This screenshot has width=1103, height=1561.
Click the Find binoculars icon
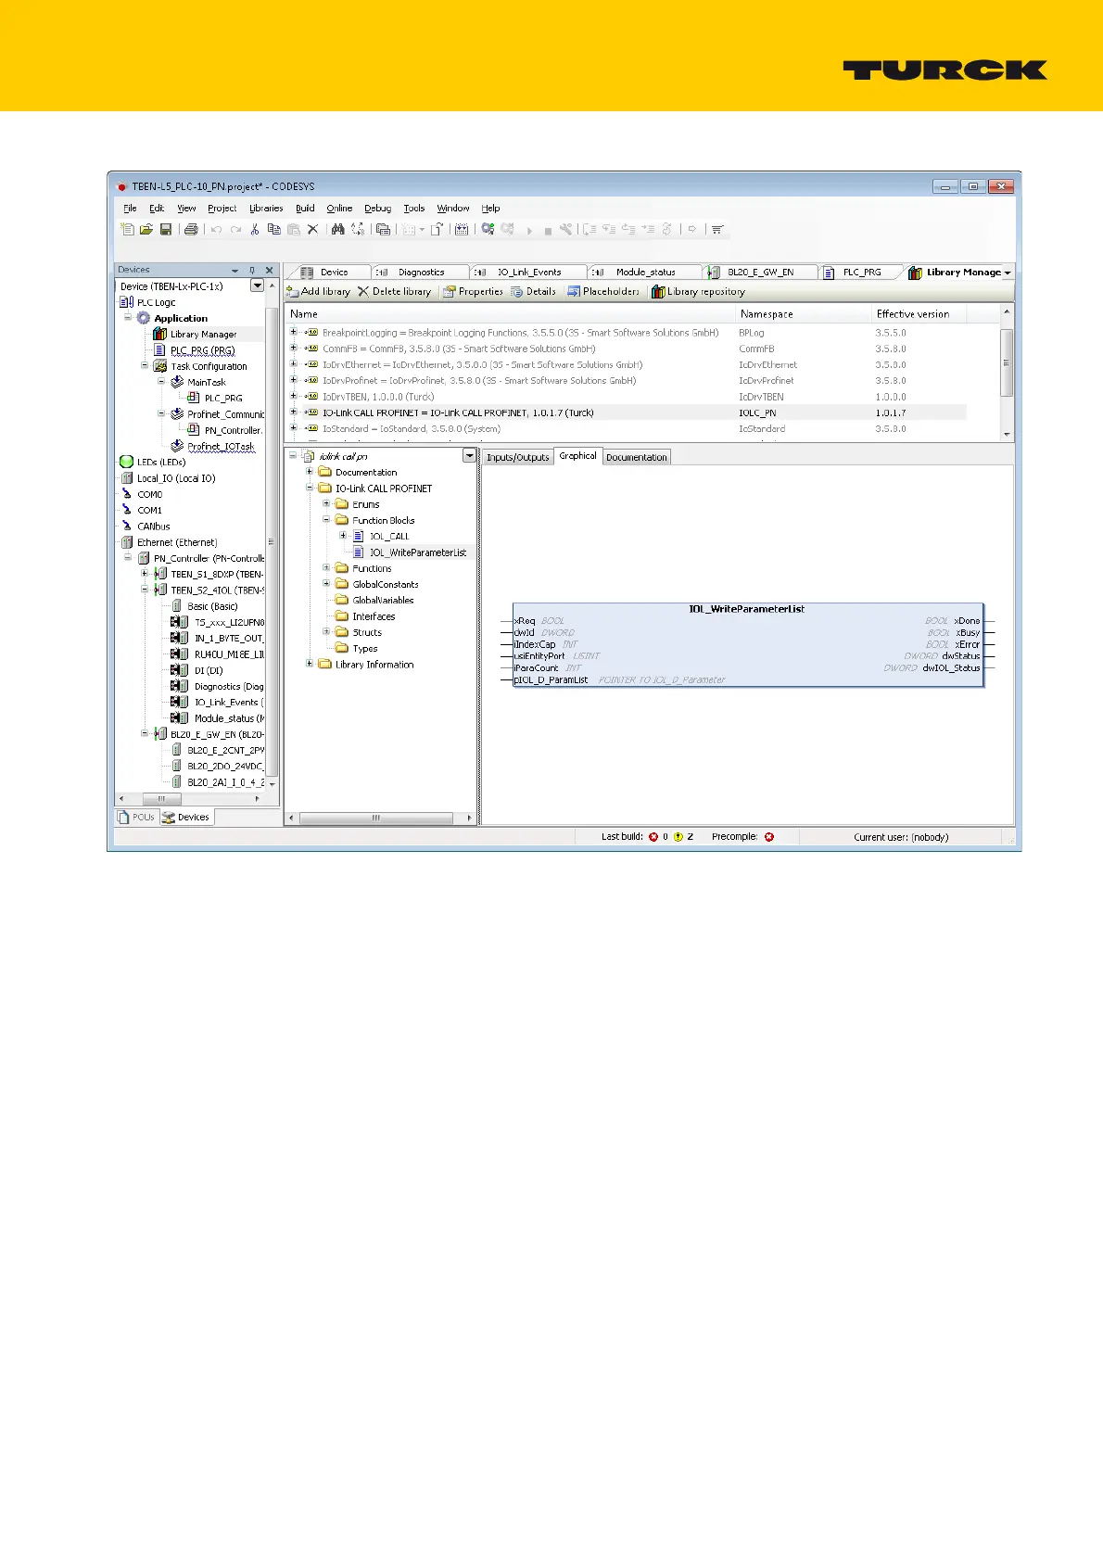point(337,229)
